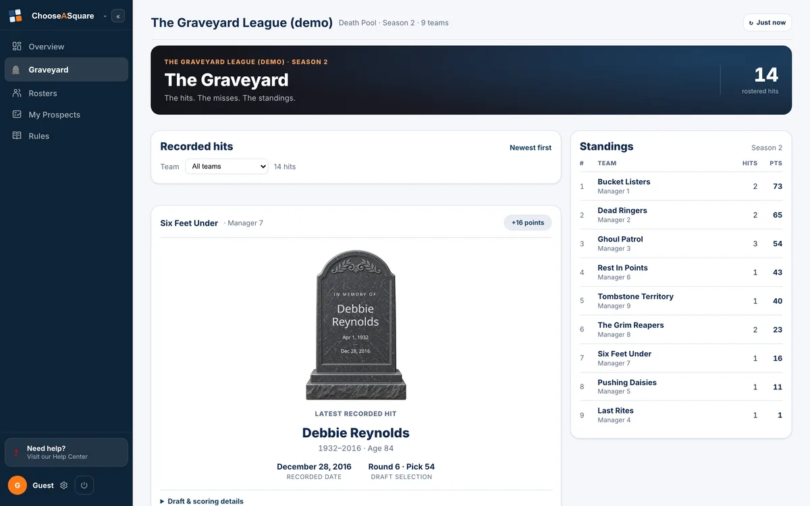
Task: Click the ChooseASquare logo icon
Action: tap(16, 16)
